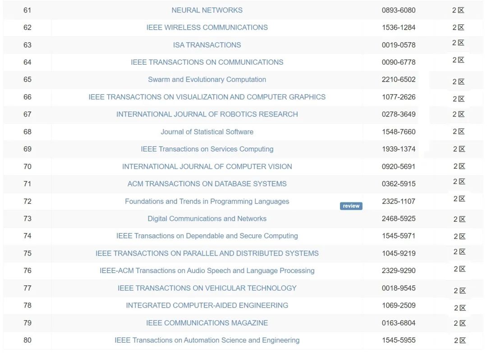
Task: Select ISSN 0019-0578 text
Action: pyautogui.click(x=399, y=45)
